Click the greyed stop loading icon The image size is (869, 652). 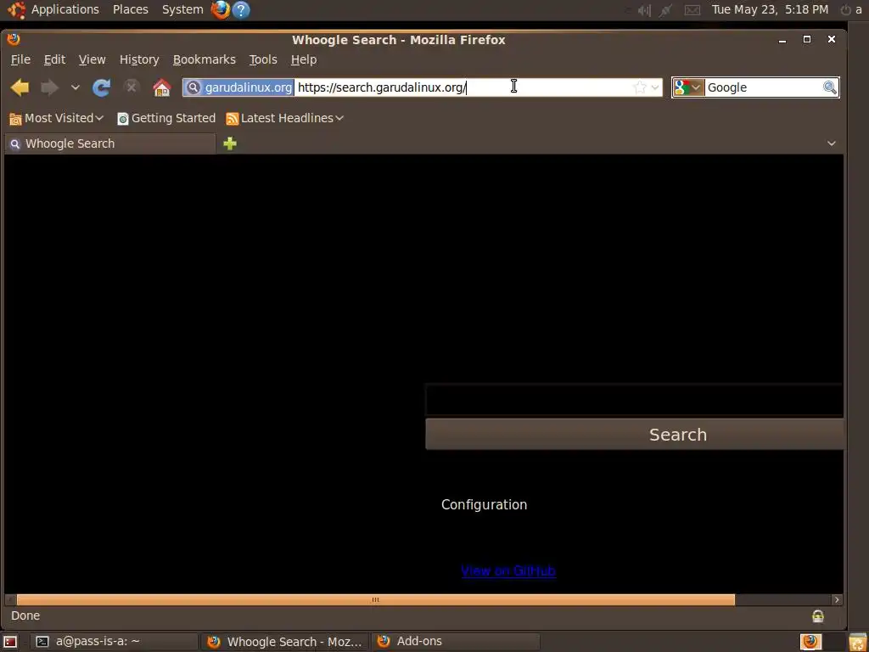132,87
